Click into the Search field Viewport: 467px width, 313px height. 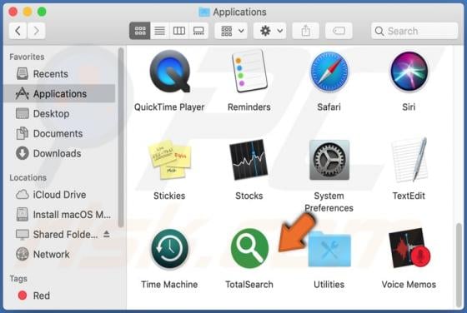click(x=414, y=31)
